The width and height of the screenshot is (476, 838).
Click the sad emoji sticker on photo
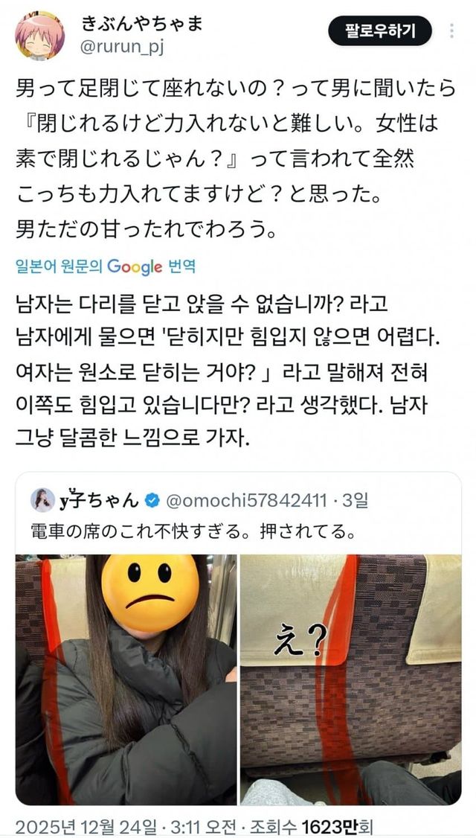150,593
